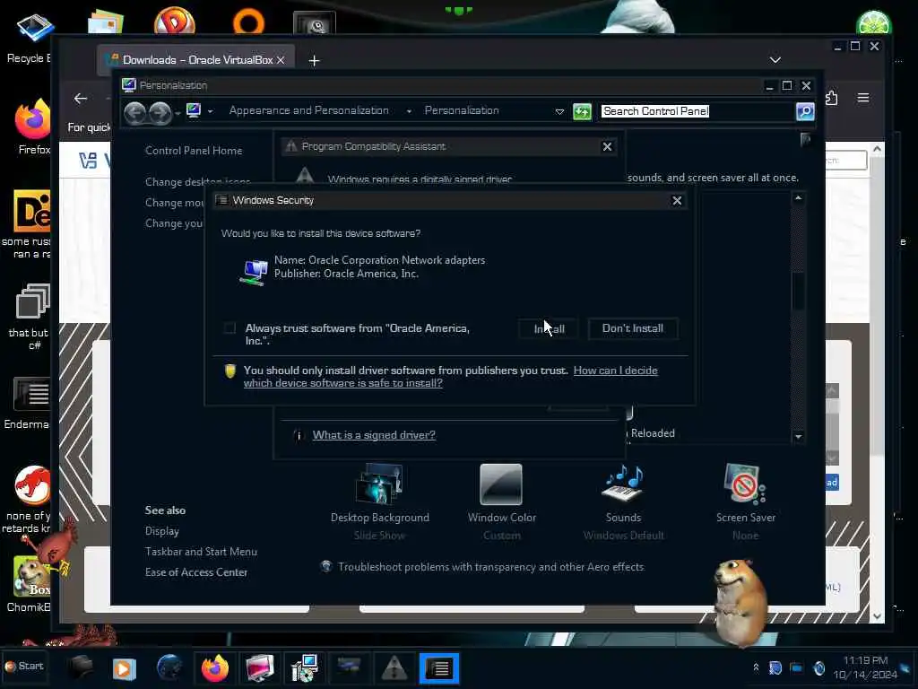The width and height of the screenshot is (918, 689).
Task: Click Control Panel back arrow button
Action: [135, 112]
